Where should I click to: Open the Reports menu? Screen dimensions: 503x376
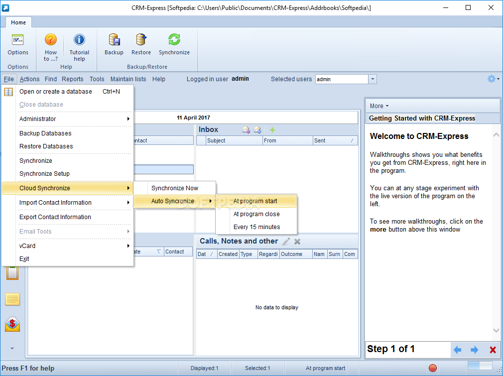point(73,79)
